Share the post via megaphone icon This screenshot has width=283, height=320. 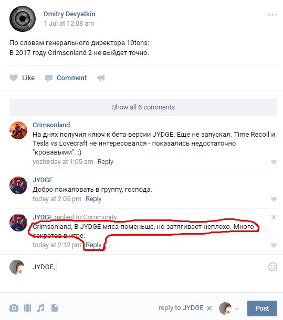(101, 78)
